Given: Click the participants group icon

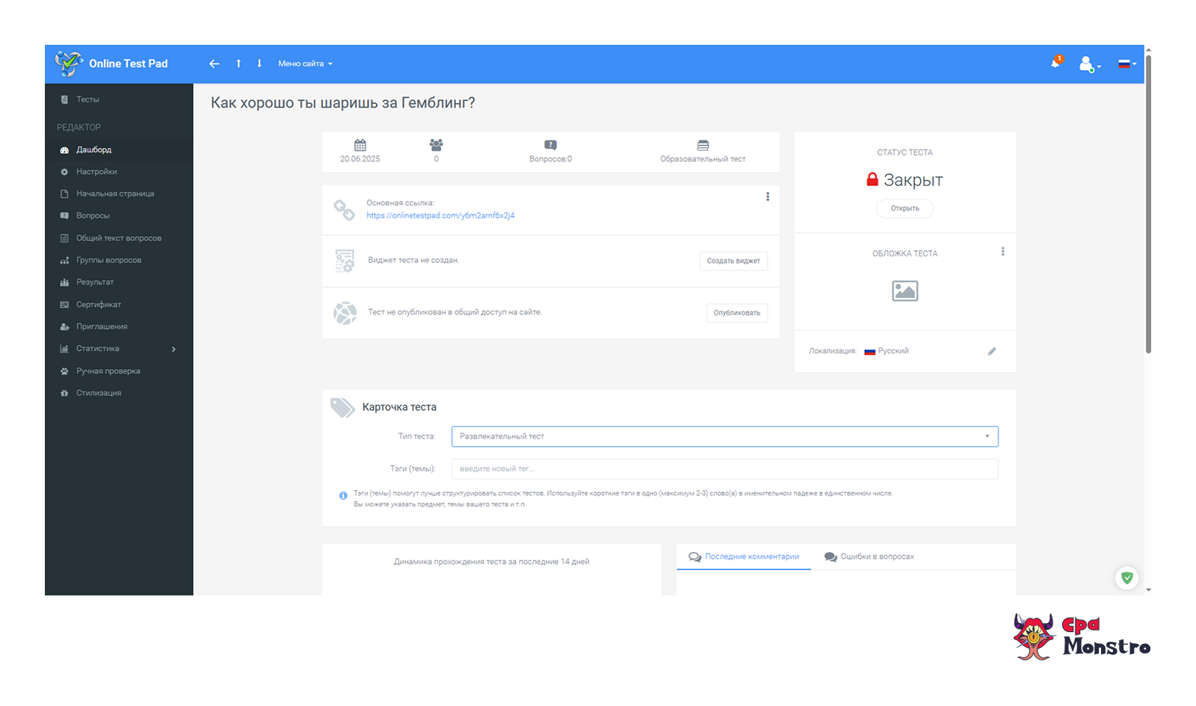Looking at the screenshot, I should 437,145.
